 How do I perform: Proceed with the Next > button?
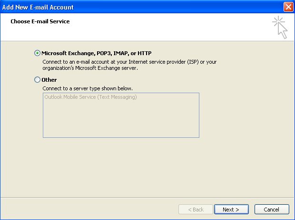click(x=231, y=209)
